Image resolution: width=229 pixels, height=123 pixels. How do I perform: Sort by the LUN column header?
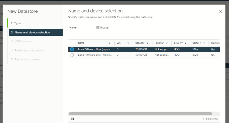click(x=119, y=43)
